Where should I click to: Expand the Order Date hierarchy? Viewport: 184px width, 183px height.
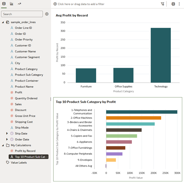tap(7, 139)
